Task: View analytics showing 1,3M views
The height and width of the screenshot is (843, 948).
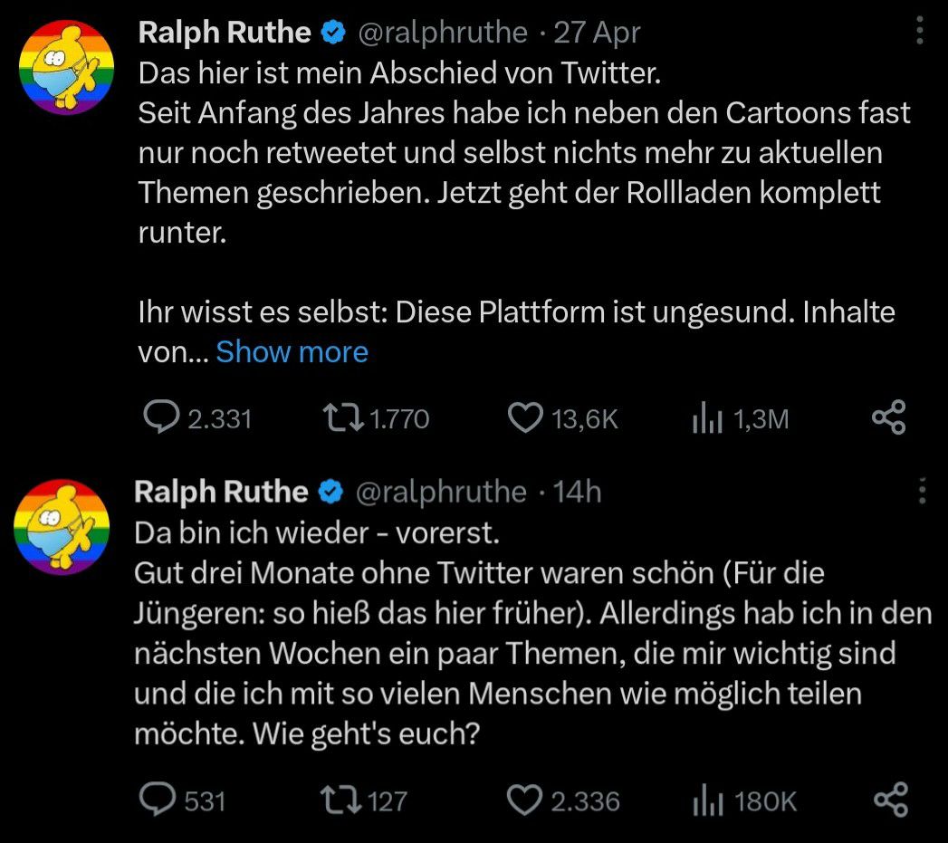Action: 705,417
